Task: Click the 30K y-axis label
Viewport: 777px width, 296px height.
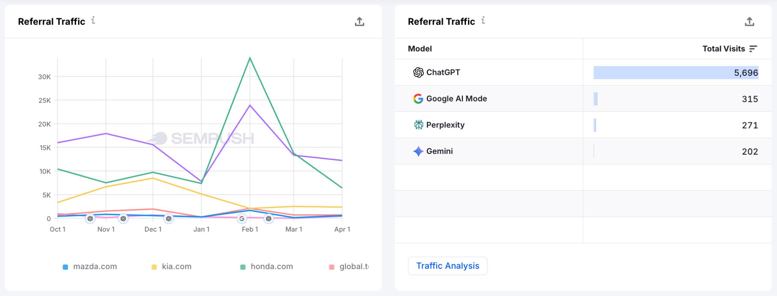Action: (x=44, y=77)
